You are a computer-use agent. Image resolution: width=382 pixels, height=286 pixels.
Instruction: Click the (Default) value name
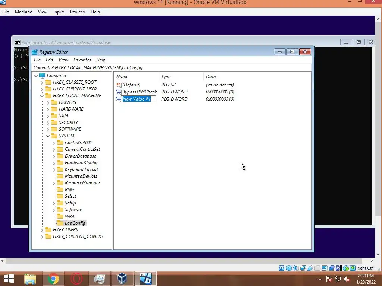pos(131,85)
